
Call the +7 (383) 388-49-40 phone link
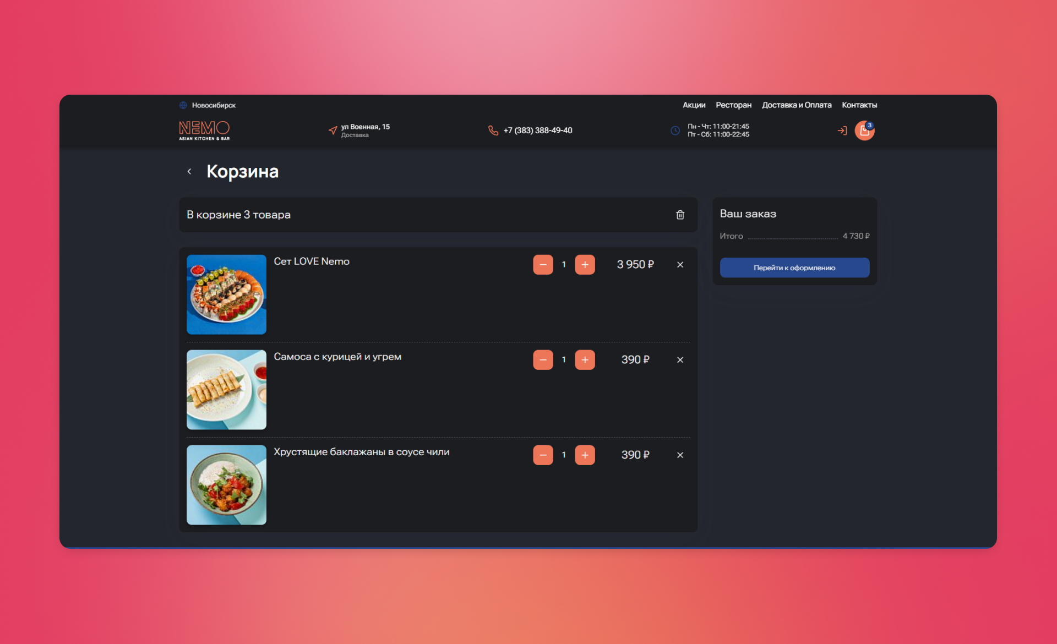(x=537, y=130)
